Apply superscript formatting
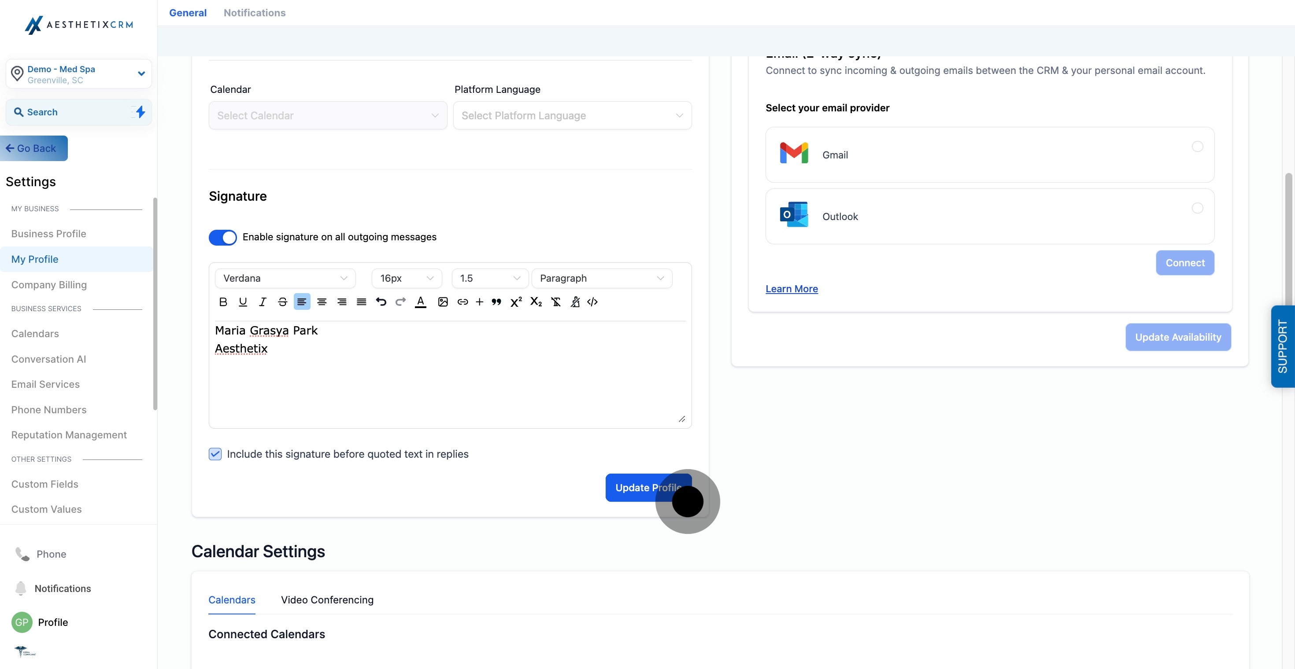This screenshot has width=1295, height=669. pyautogui.click(x=516, y=302)
